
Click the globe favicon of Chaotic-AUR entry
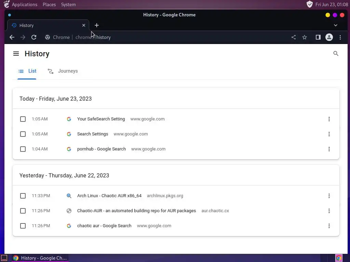pos(69,211)
